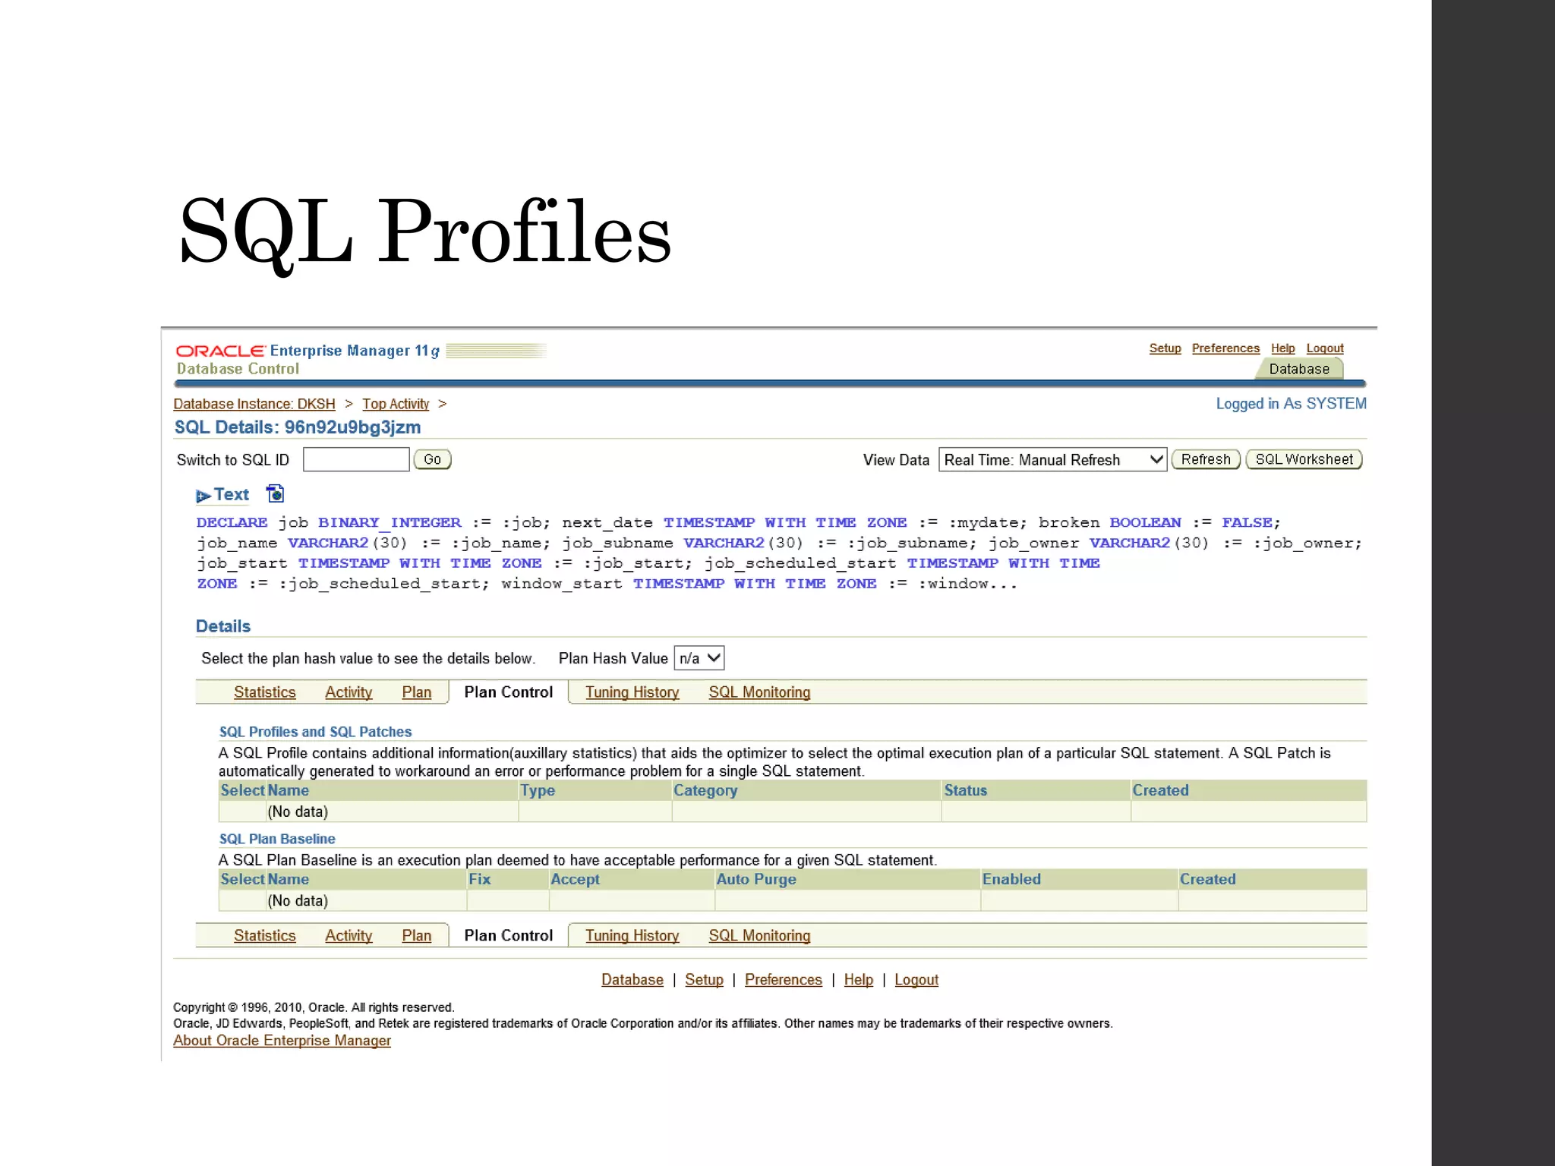This screenshot has width=1555, height=1166.
Task: Select the upper Plan Control tab
Action: pos(509,692)
